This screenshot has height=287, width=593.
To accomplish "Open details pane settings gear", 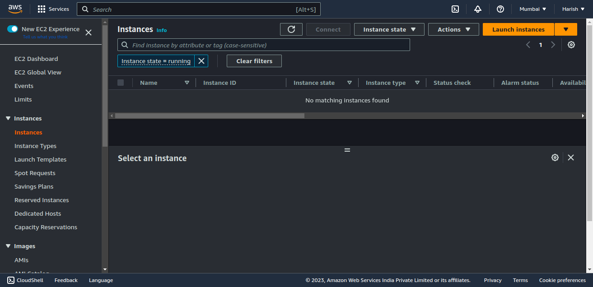I will (x=555, y=157).
